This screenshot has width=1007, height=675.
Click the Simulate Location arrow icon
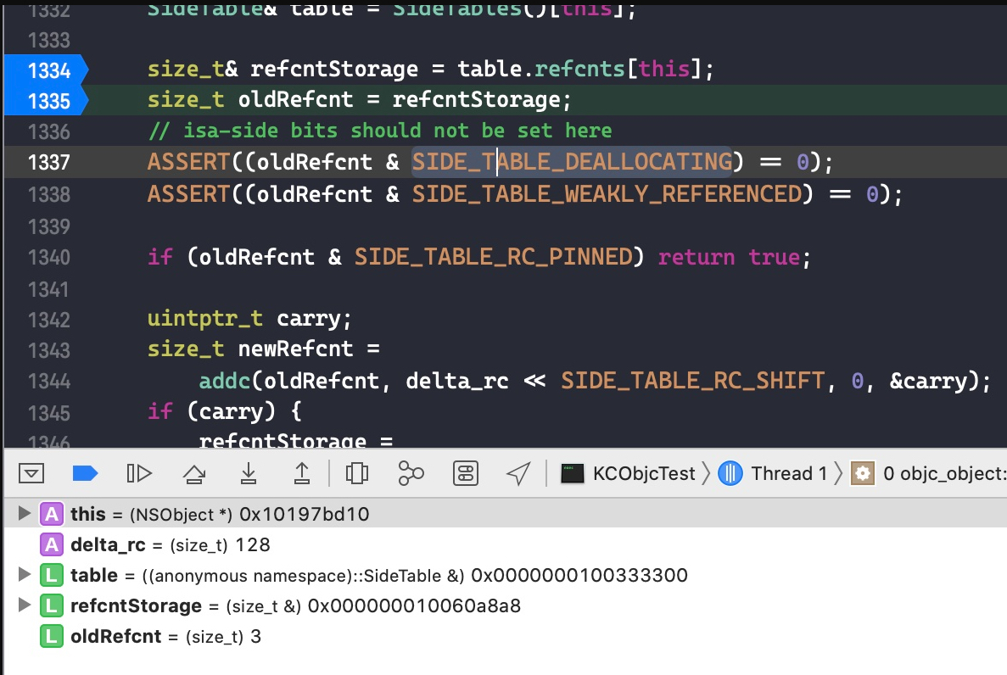tap(518, 473)
